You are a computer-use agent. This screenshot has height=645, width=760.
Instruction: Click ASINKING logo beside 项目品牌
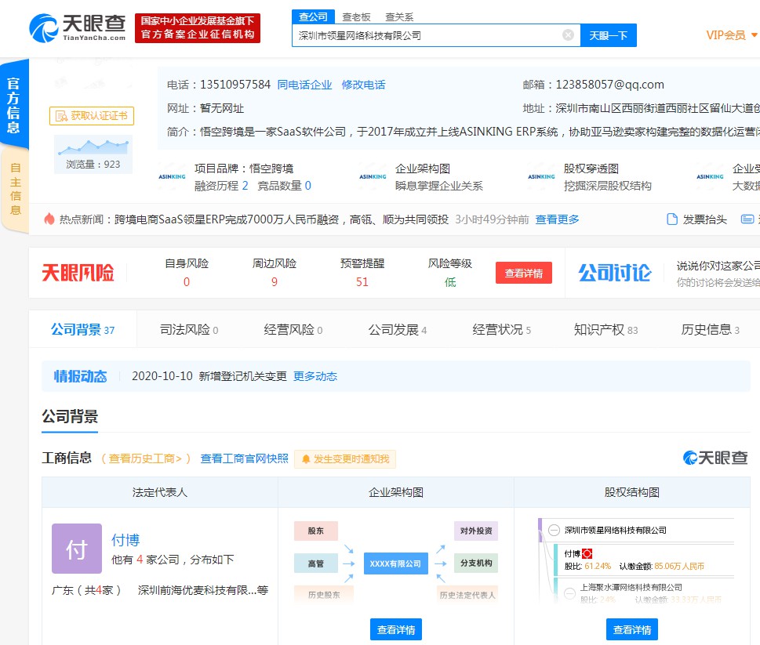(x=172, y=177)
